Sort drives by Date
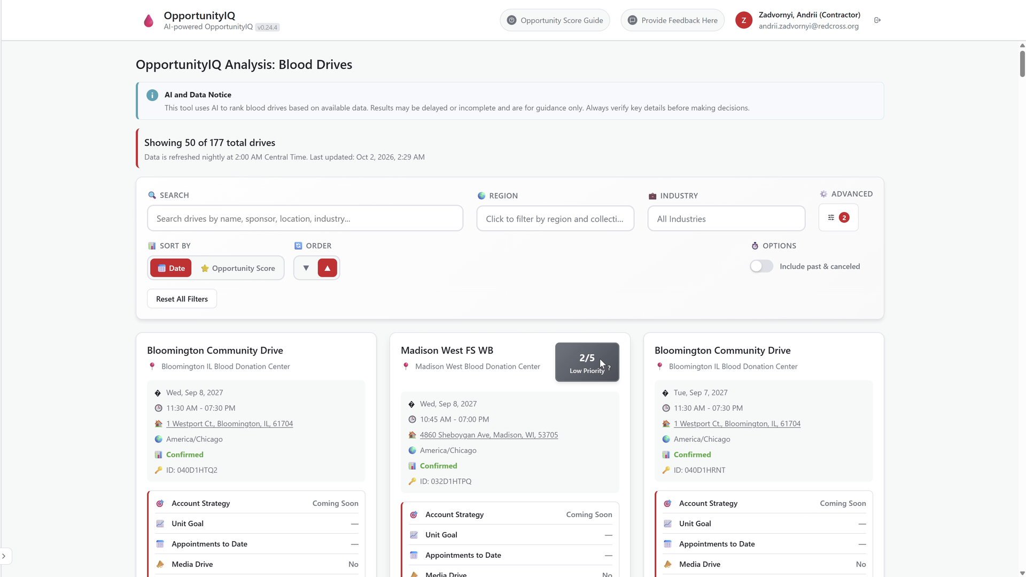 171,268
